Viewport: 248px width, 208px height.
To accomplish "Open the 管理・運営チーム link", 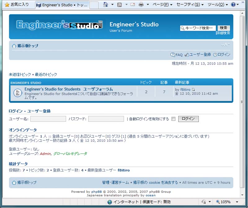I will coord(116,183).
